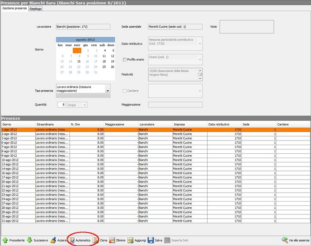Select the Gestione presenze tab
Image resolution: width=311 pixels, height=246 pixels.
(14, 9)
